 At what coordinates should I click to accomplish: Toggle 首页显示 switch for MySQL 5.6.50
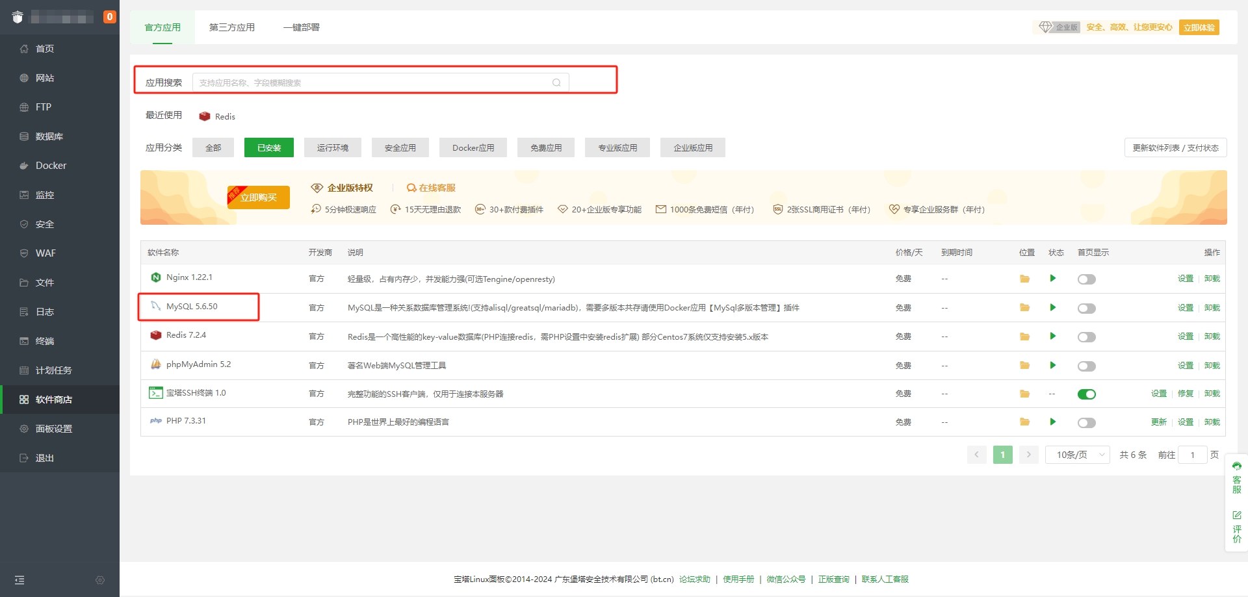click(1087, 309)
